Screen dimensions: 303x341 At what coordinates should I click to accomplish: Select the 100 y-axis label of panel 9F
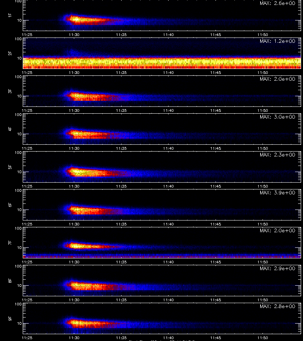click(18, 304)
